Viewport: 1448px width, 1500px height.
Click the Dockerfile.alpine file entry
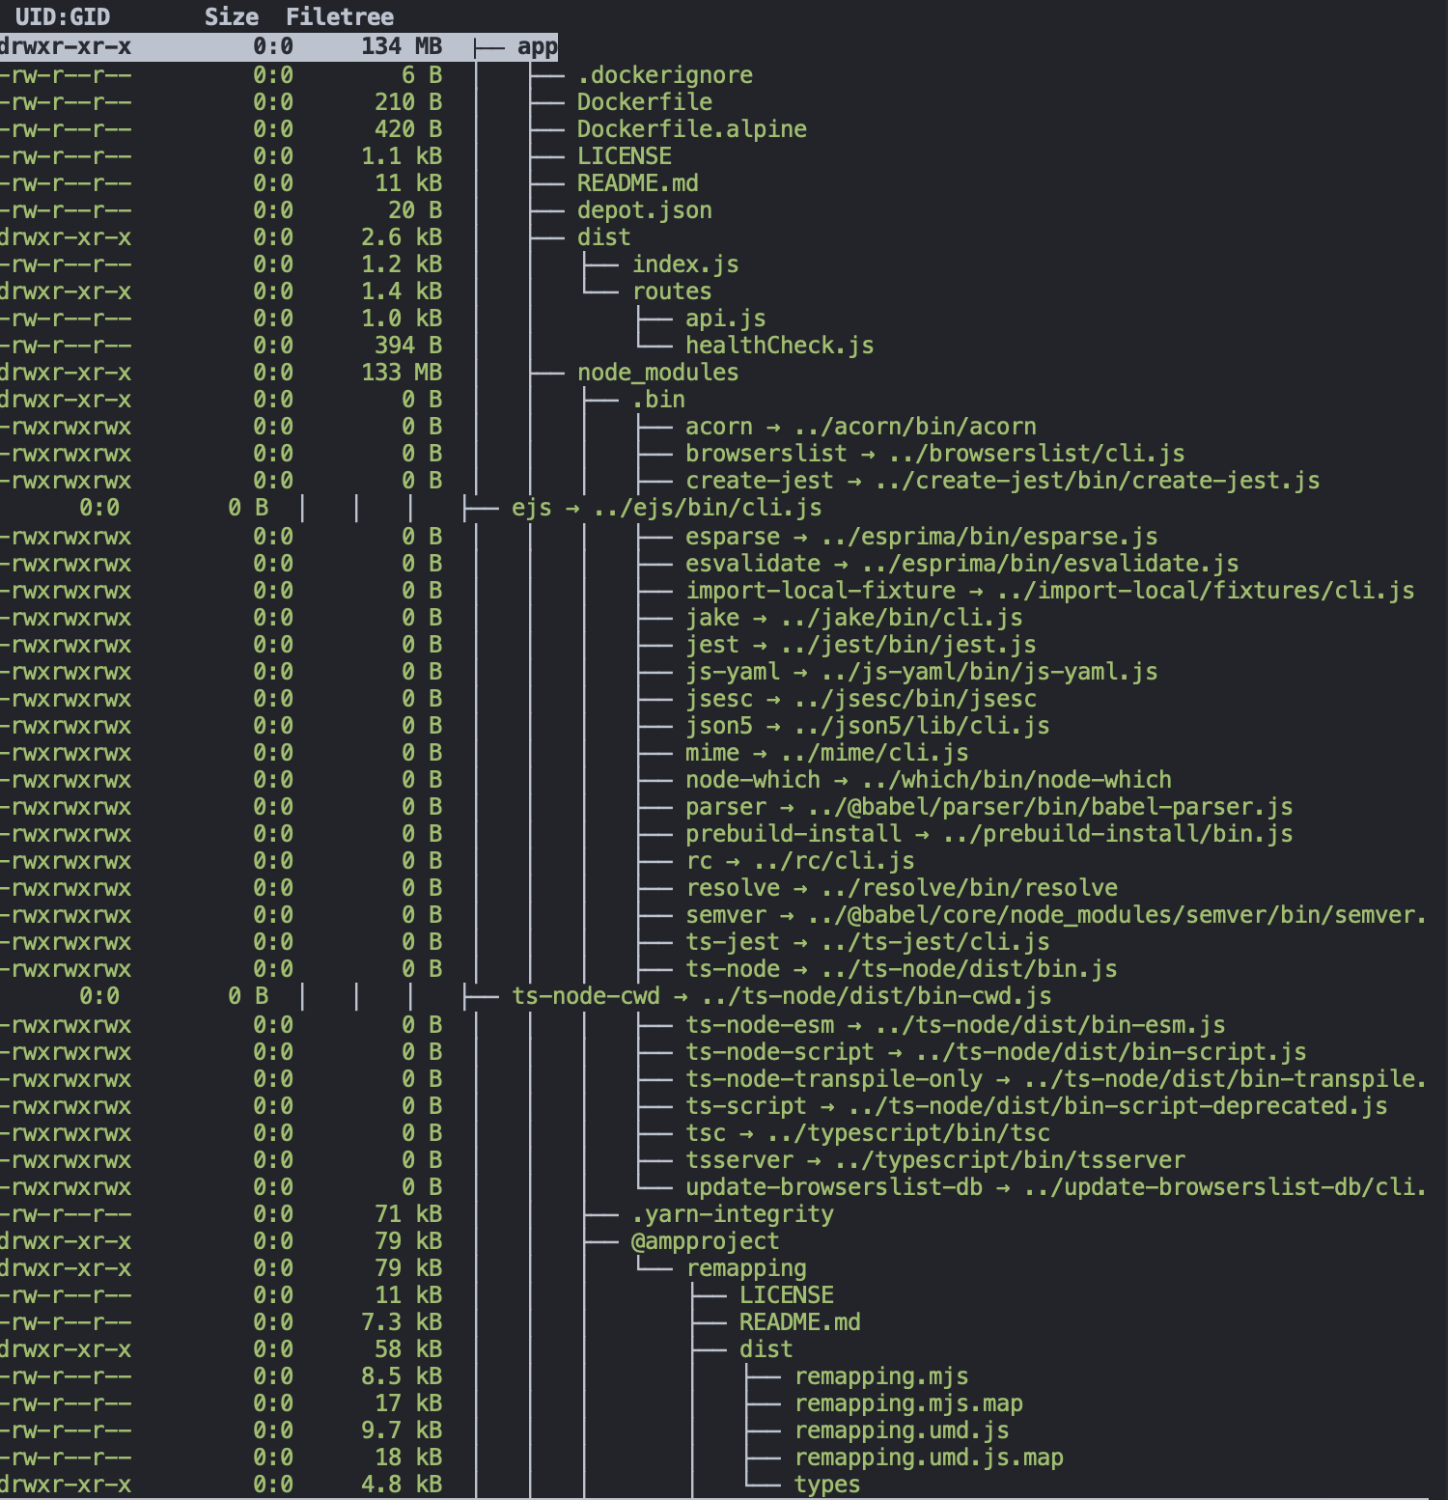pos(691,129)
